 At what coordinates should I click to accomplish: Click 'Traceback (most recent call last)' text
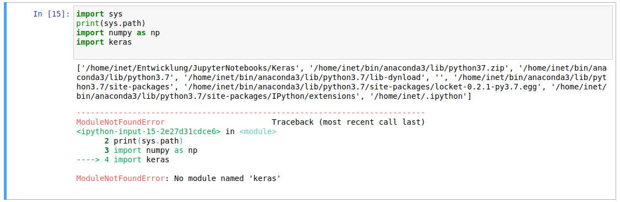[348, 122]
